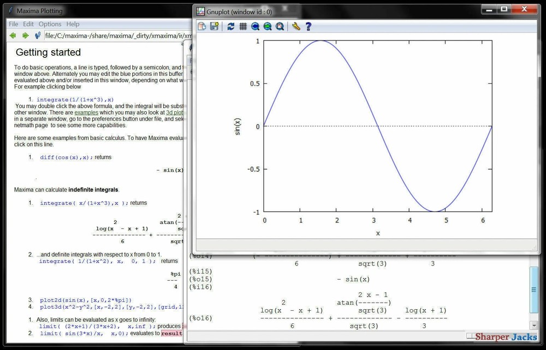
Task: Click bold 'indefinite integrals' text
Action: coord(93,190)
